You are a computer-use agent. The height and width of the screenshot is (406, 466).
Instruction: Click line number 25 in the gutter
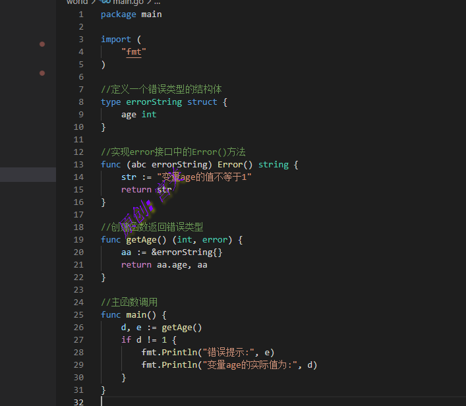78,314
